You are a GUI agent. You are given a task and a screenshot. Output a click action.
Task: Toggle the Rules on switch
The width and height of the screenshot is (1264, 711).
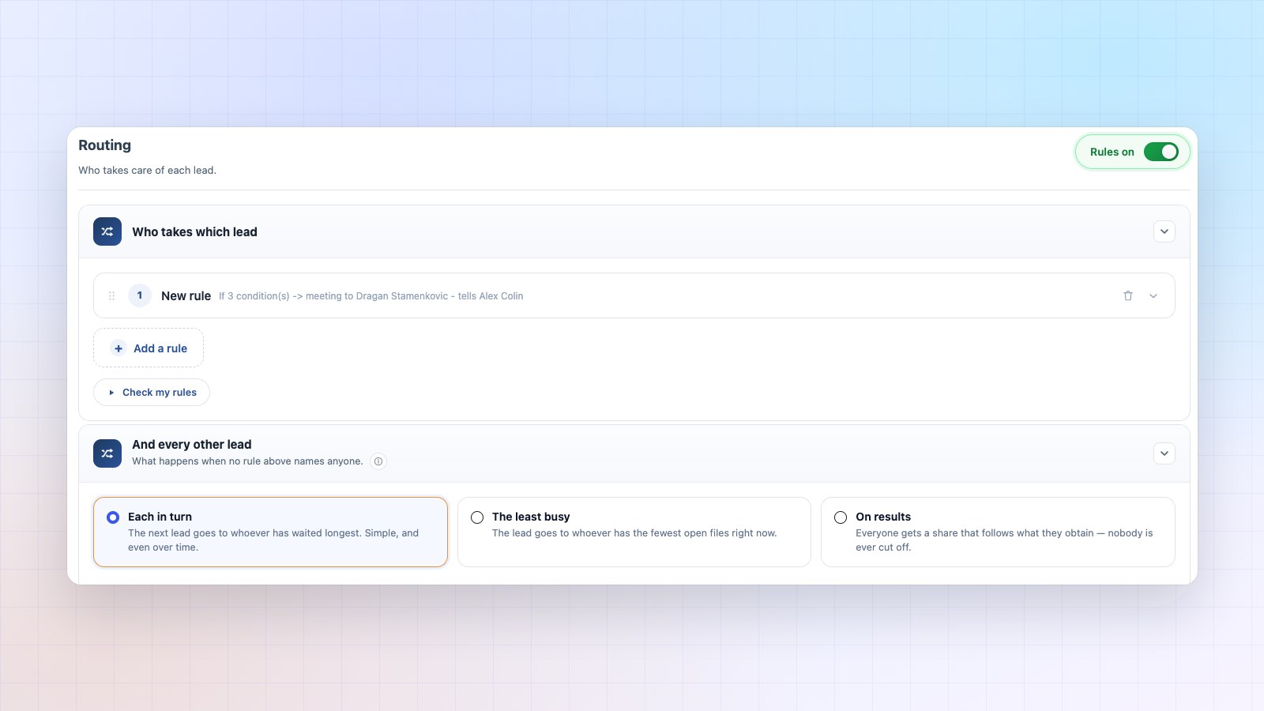coord(1161,152)
